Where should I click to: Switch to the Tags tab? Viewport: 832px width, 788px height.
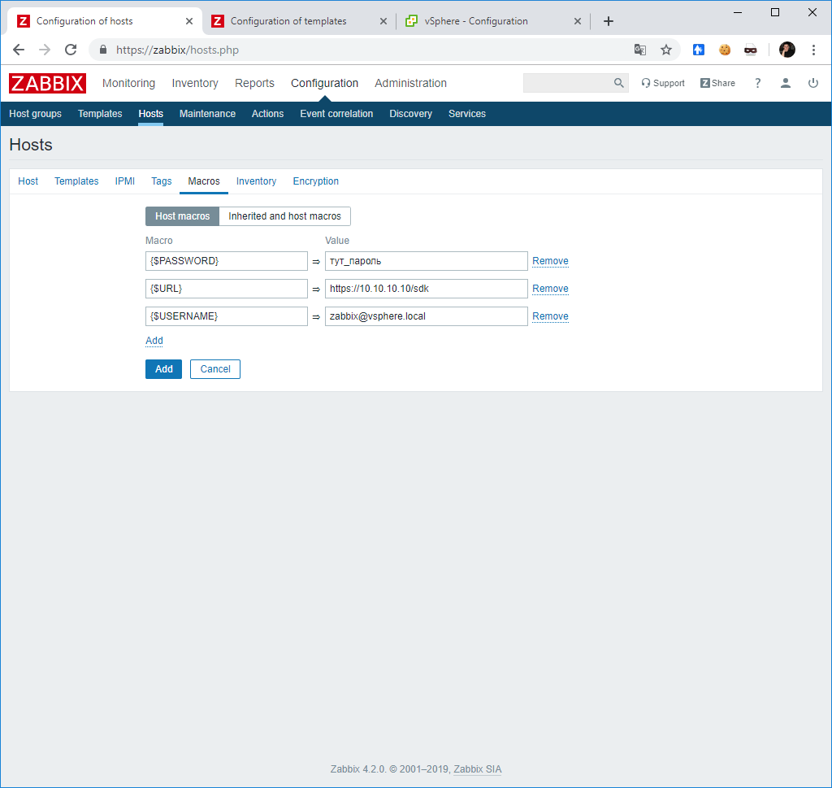[162, 181]
